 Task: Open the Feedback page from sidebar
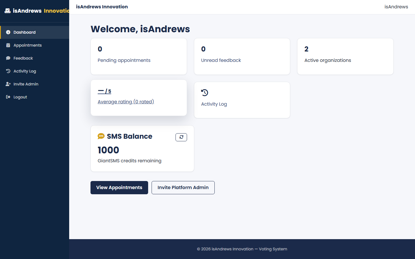click(35, 58)
